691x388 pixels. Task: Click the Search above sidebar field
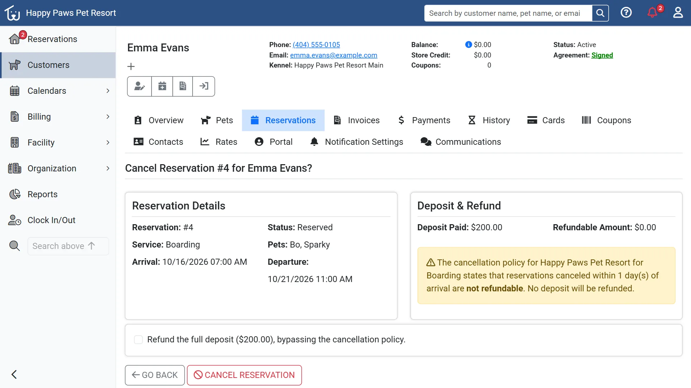pos(68,246)
